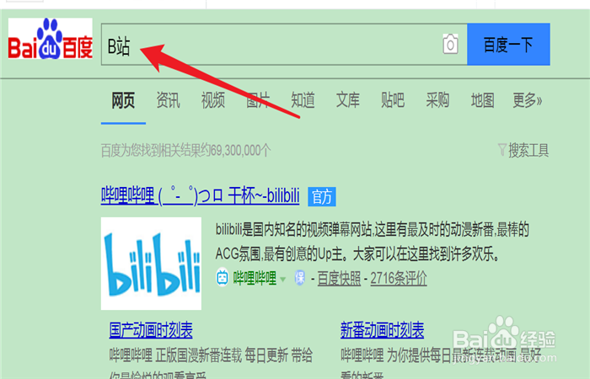590x379 pixels.
Task: Open the 知道 tab
Action: tap(303, 100)
